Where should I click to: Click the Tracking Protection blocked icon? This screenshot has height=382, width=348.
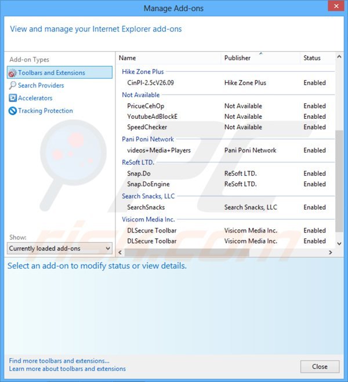pyautogui.click(x=12, y=111)
